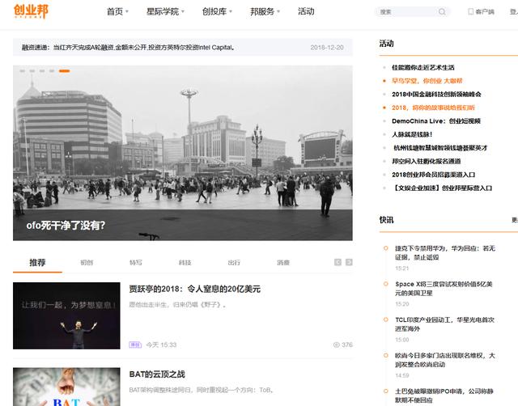This screenshot has width=518, height=406.
Task: Select the first carousel slide indicator
Action: [23, 71]
